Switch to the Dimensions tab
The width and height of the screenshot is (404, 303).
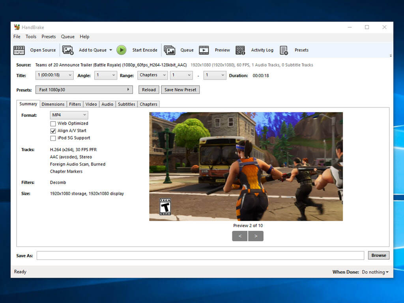[53, 104]
